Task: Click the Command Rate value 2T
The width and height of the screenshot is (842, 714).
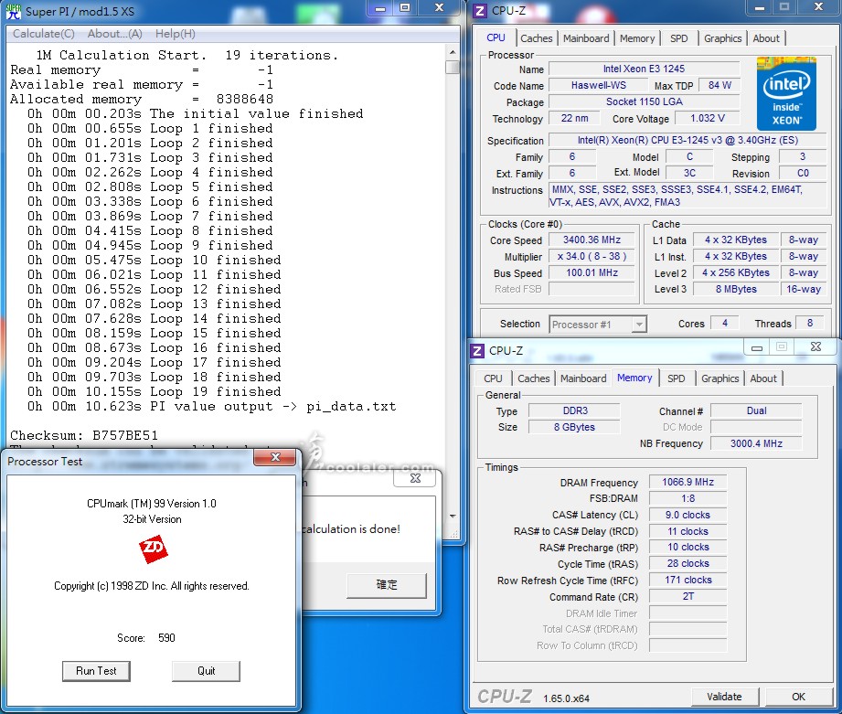Action: tap(687, 596)
